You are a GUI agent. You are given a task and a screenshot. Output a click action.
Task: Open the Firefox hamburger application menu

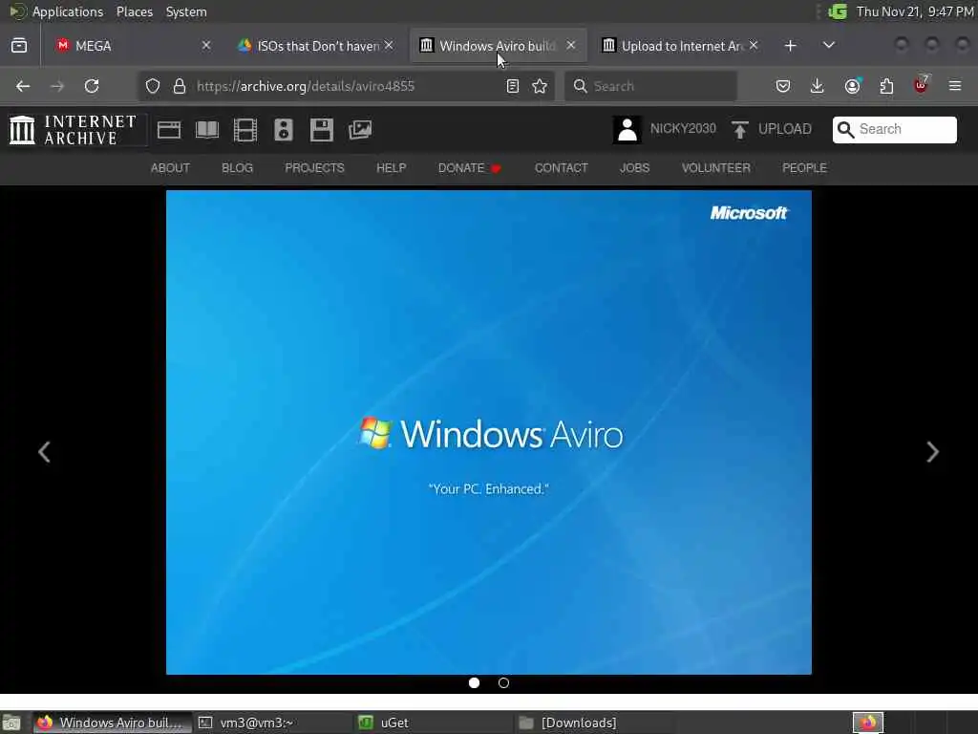pyautogui.click(x=955, y=86)
